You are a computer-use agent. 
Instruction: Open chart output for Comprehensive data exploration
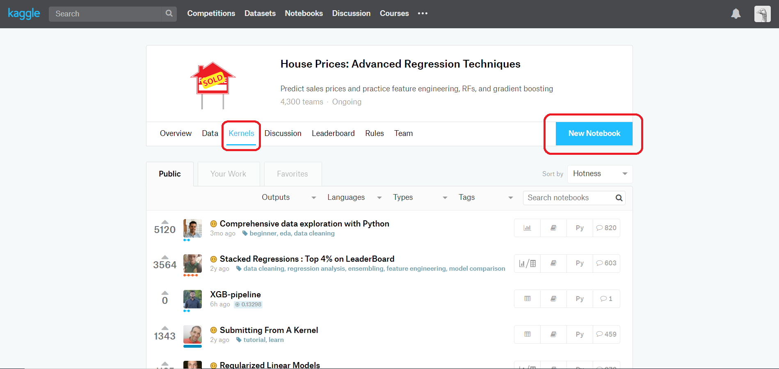click(x=527, y=228)
